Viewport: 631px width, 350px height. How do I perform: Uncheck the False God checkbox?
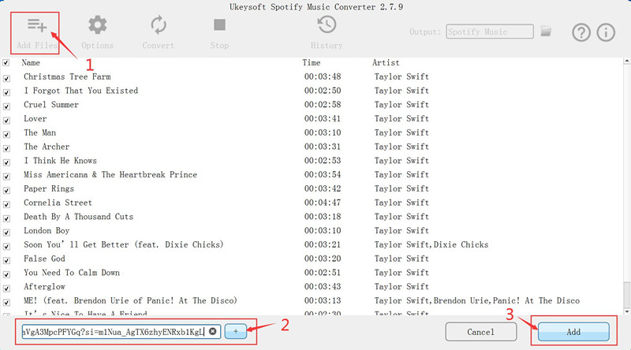click(6, 261)
